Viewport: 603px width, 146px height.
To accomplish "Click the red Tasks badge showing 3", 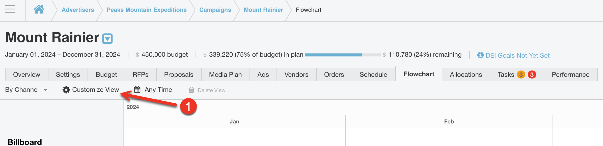I will point(532,75).
